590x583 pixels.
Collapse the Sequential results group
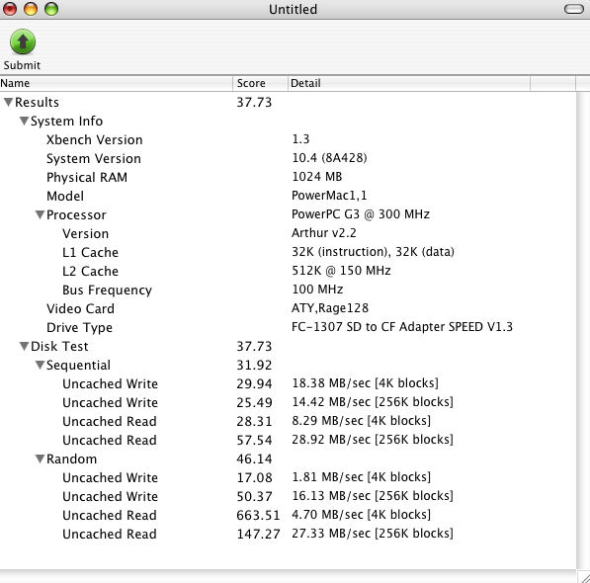click(41, 365)
